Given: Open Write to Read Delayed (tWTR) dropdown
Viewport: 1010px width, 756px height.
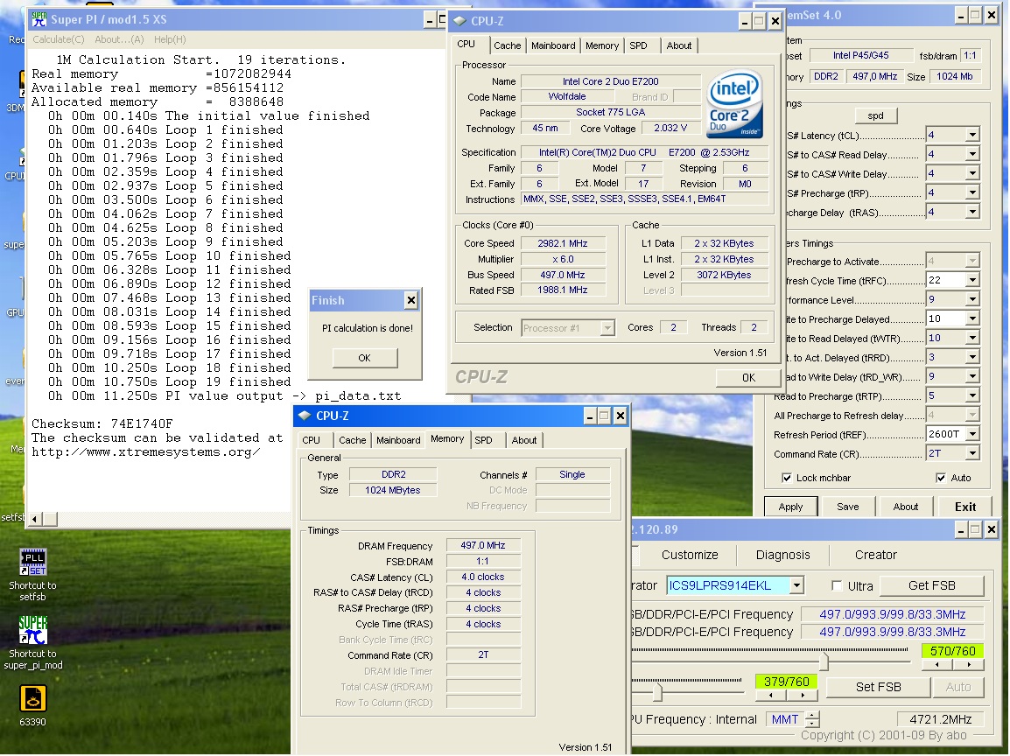Looking at the screenshot, I should tap(972, 338).
